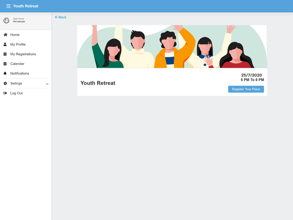293x220 pixels.
Task: Click the user avatar picture
Action: 6,20
